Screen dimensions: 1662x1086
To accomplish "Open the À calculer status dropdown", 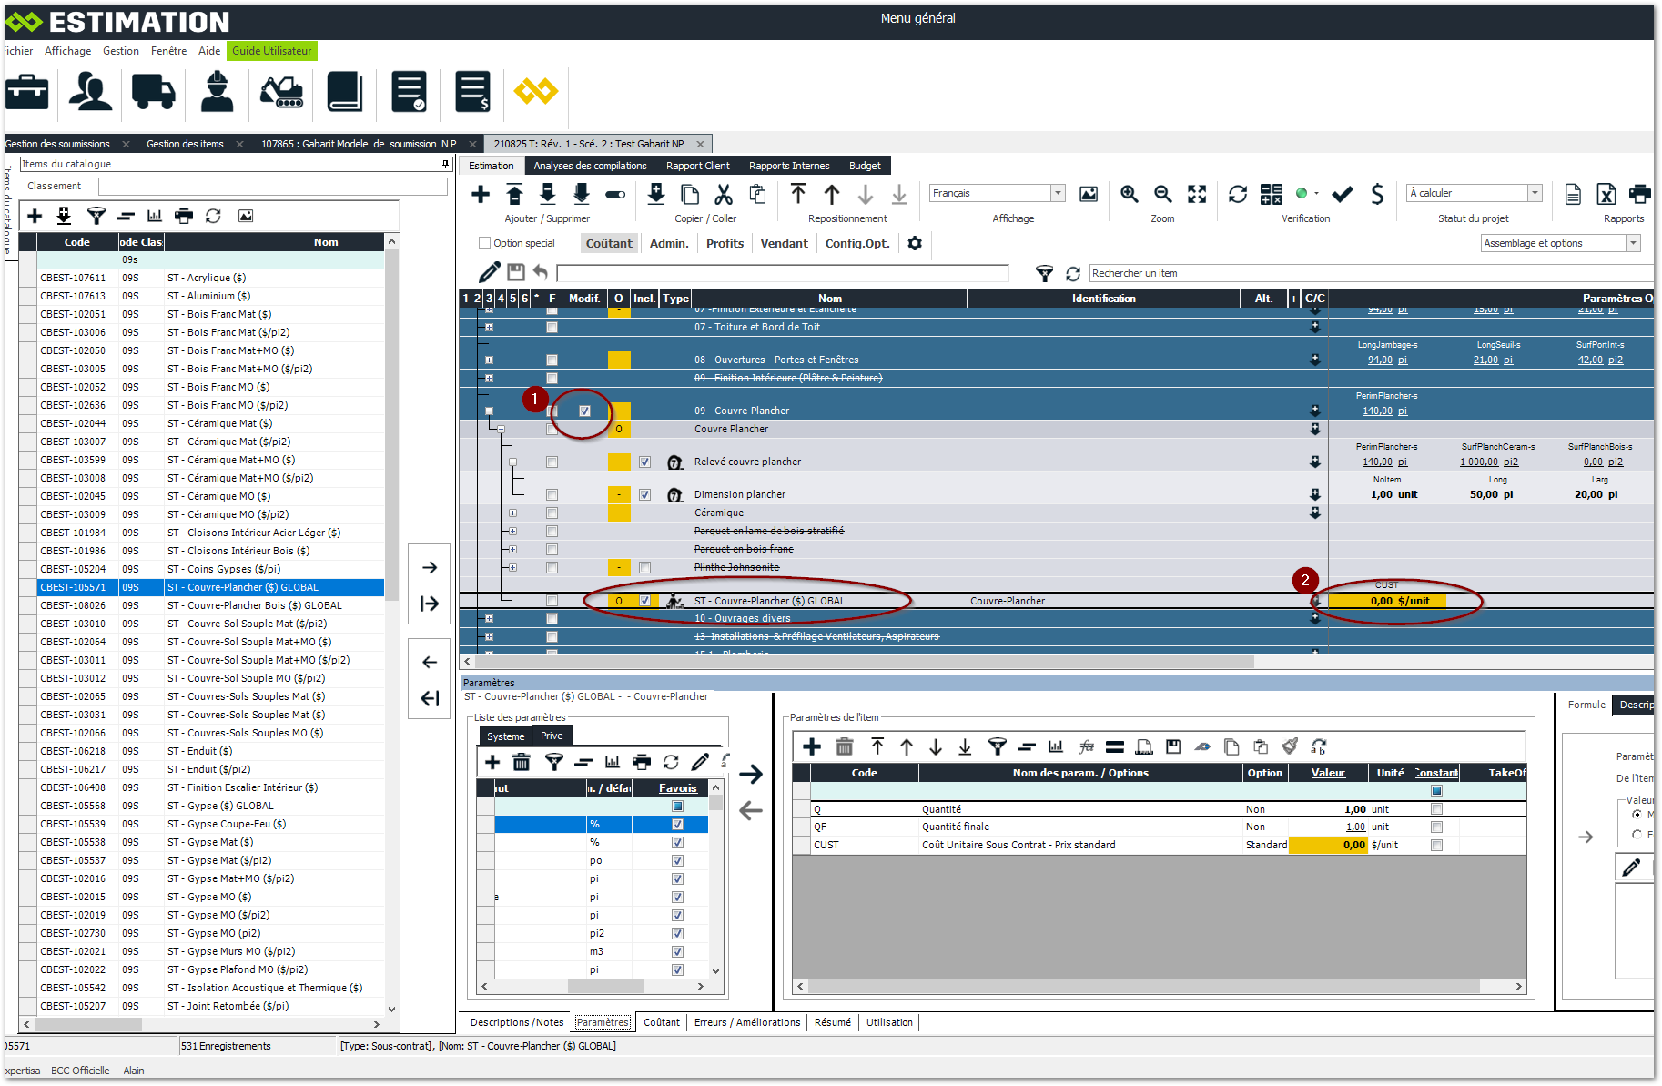I will (1535, 193).
